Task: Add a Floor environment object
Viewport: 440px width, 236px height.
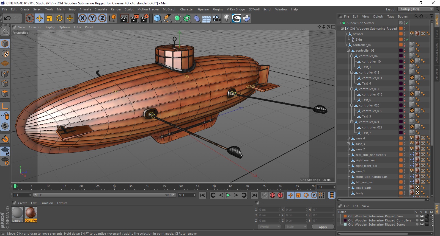Action: coord(207,18)
